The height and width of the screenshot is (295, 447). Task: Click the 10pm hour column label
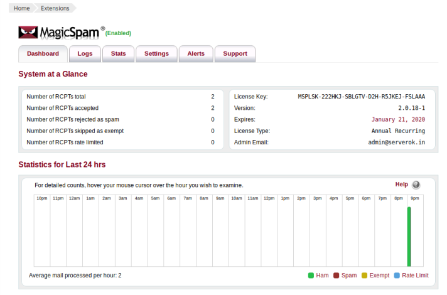click(x=42, y=198)
